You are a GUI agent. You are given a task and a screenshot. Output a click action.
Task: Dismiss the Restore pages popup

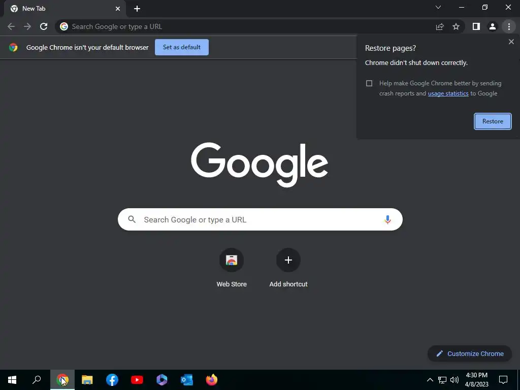511,42
